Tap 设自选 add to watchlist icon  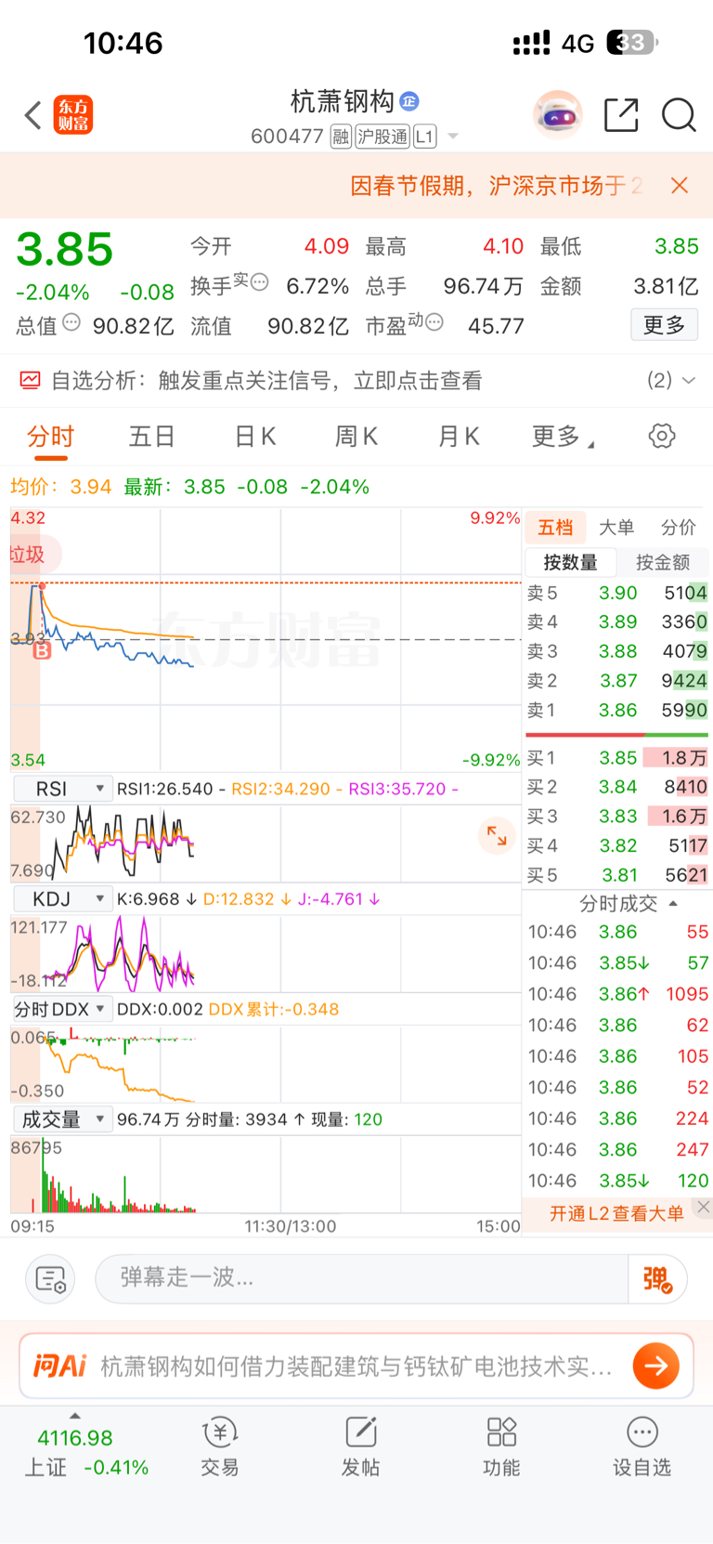[642, 1446]
